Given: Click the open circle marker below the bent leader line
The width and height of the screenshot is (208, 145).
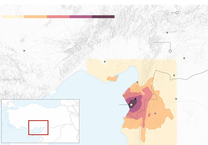Looking at the screenshot, I should click(170, 51).
